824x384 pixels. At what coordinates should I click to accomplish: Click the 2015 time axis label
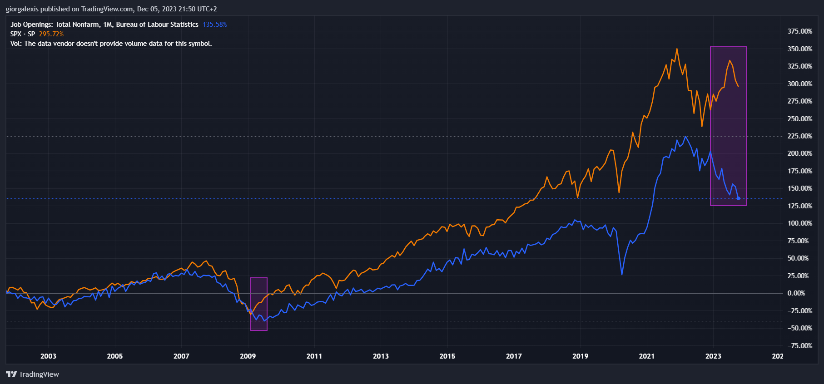pyautogui.click(x=447, y=356)
